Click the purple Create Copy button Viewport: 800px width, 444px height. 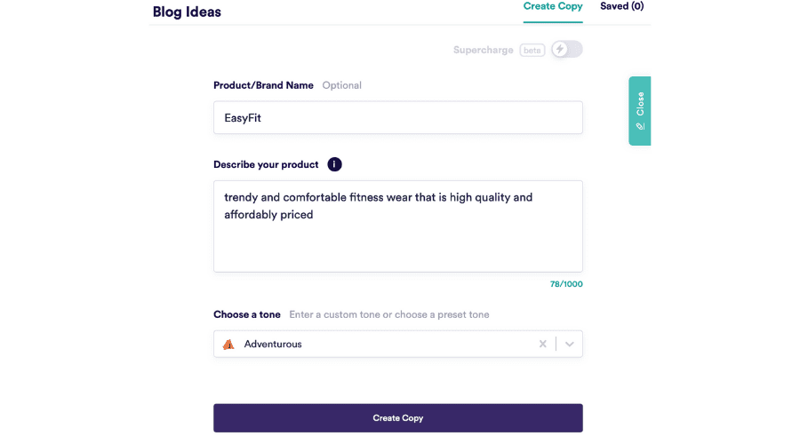(x=398, y=418)
